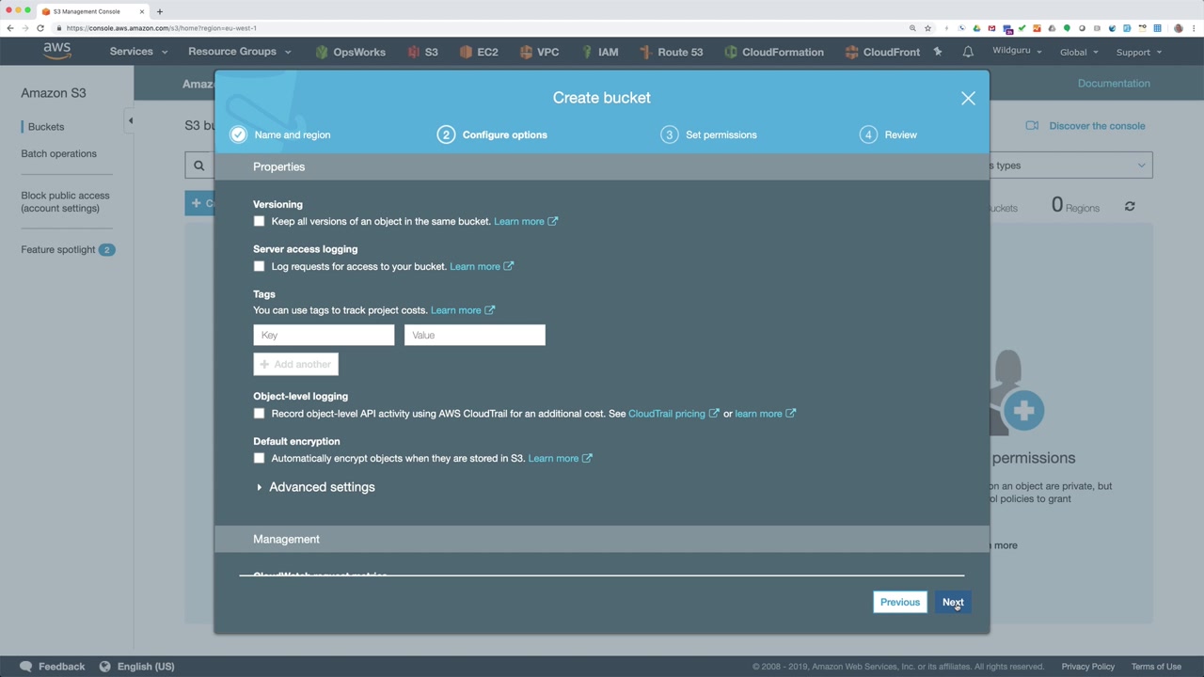Reload the page with the refresh icon
Image resolution: width=1204 pixels, height=677 pixels.
point(40,28)
